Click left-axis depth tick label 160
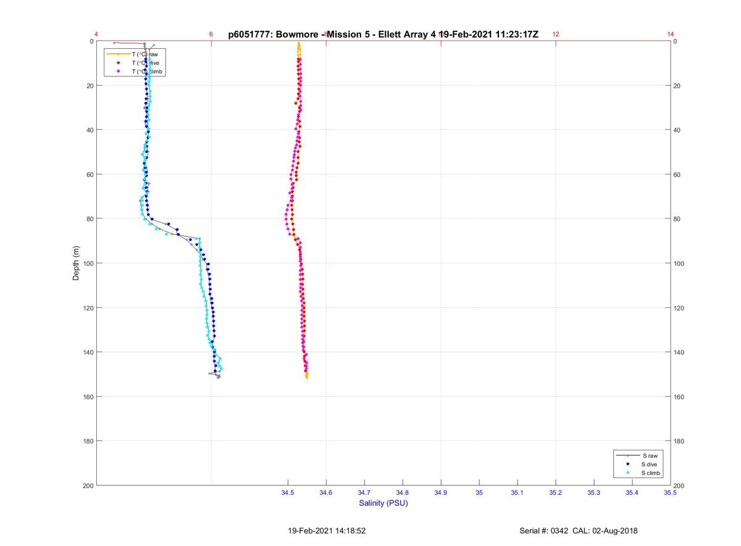Viewport: 741px width, 546px height. coord(87,397)
